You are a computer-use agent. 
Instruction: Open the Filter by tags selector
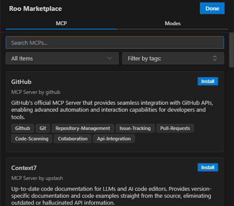point(173,58)
